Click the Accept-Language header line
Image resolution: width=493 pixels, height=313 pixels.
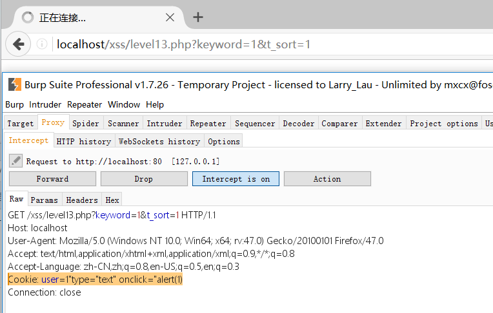123,267
